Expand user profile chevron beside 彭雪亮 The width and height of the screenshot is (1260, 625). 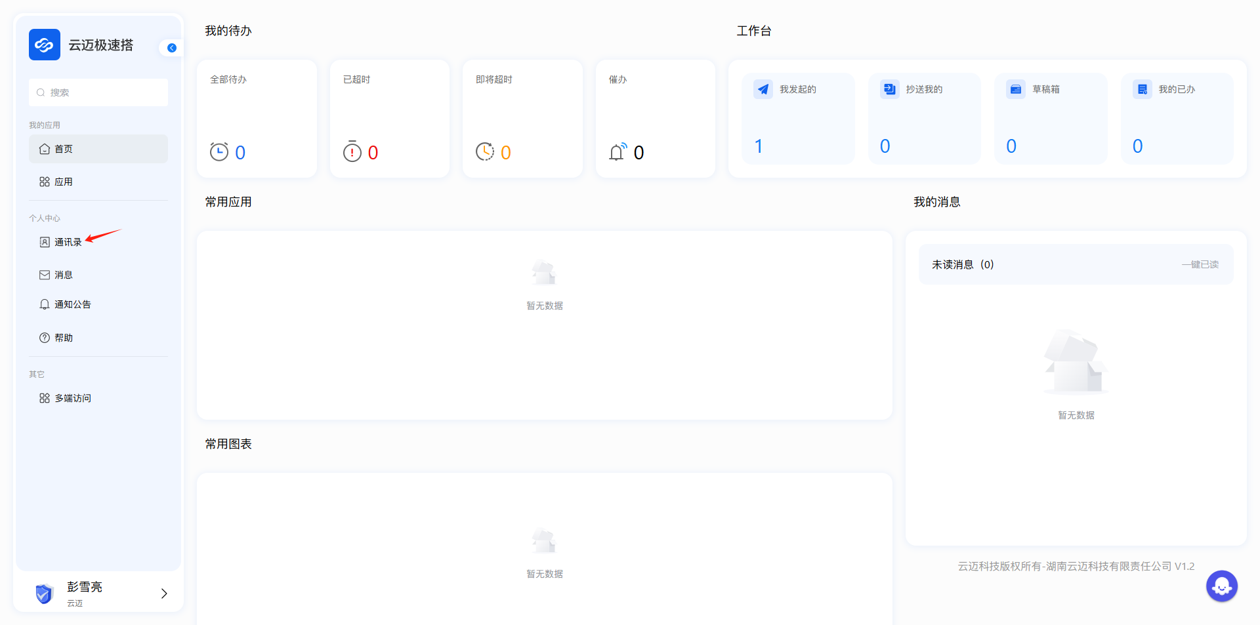(164, 594)
